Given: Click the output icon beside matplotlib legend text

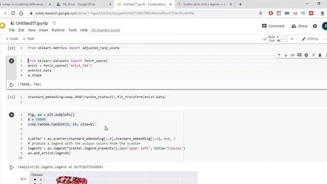Looking at the screenshot, I should tap(12, 167).
